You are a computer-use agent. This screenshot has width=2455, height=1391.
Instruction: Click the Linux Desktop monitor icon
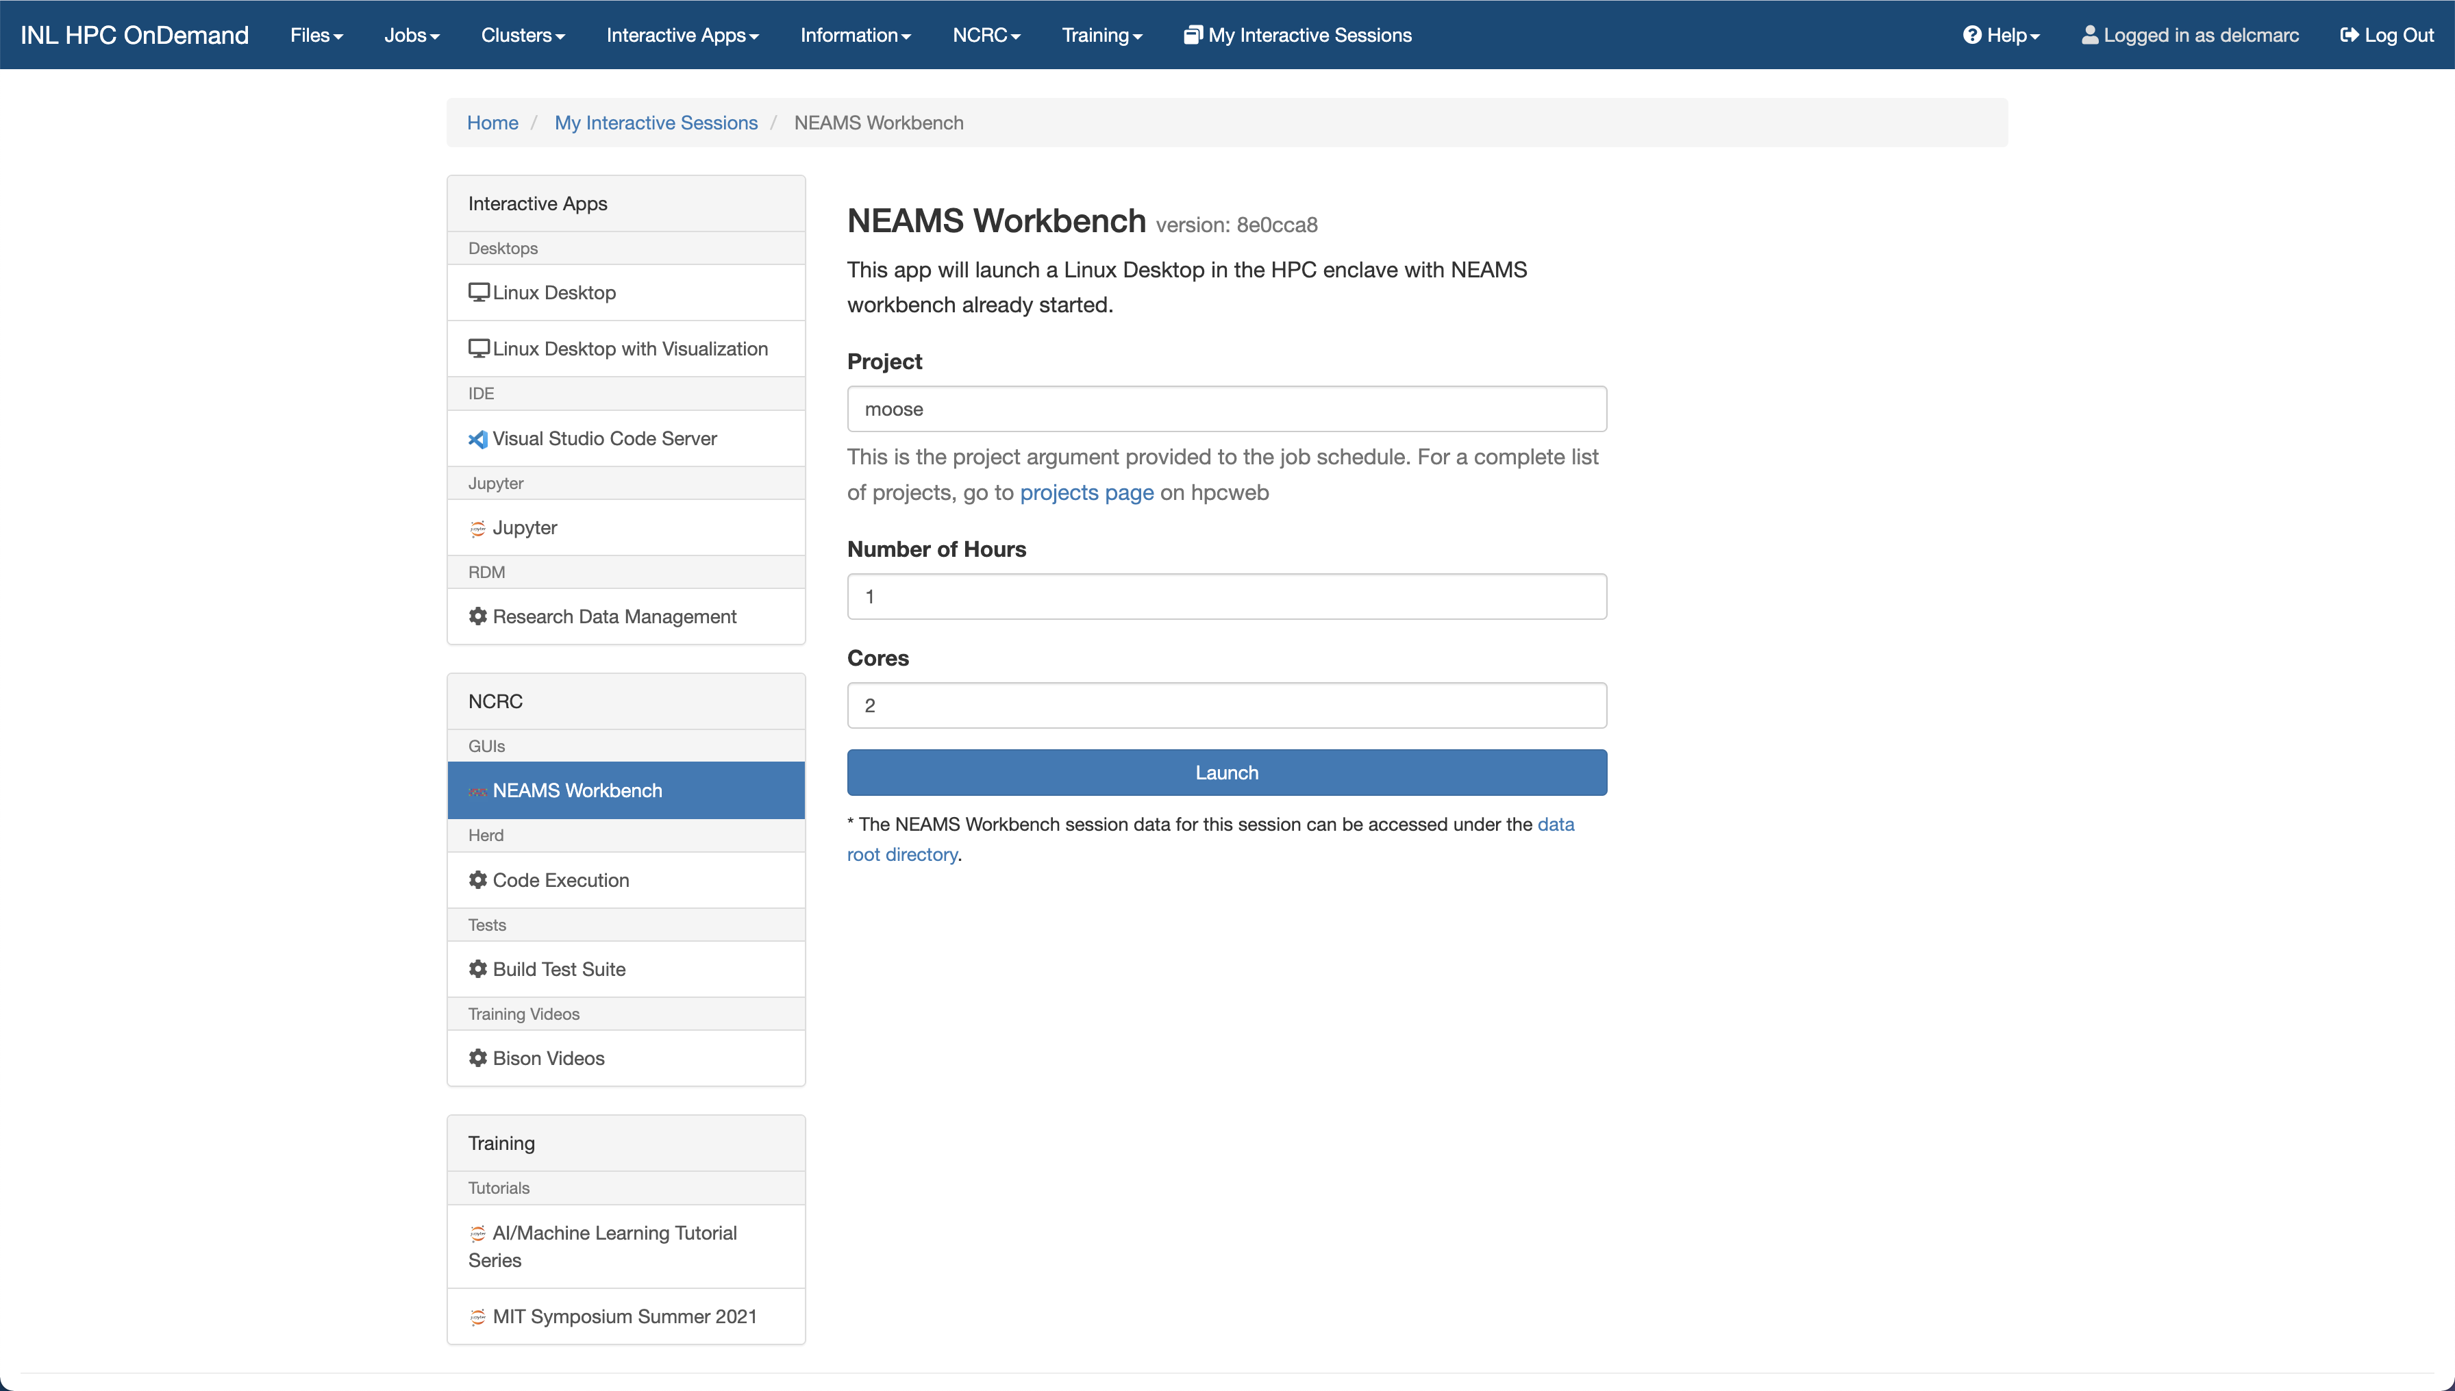(x=479, y=292)
